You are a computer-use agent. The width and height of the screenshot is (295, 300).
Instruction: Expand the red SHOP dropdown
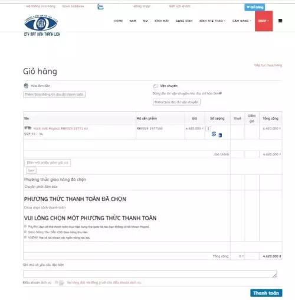pos(264,21)
